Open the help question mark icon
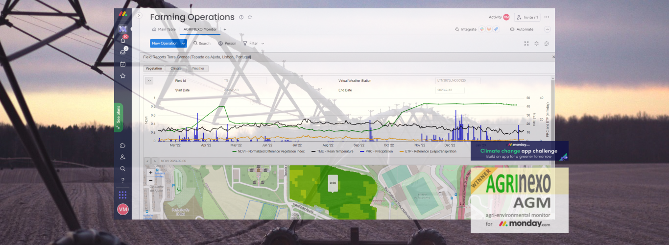 coord(123,180)
